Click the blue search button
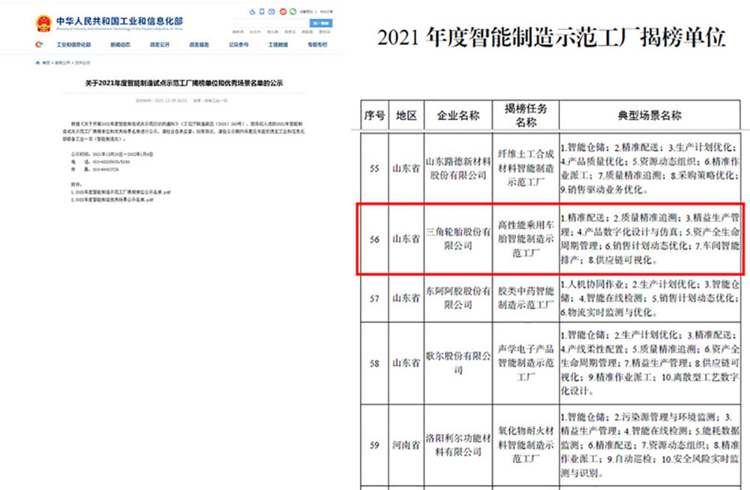Screen dimensions: 750x490 [x=321, y=23]
